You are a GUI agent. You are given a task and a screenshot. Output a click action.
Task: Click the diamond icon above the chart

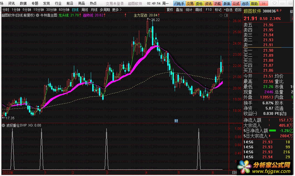[x=221, y=15]
